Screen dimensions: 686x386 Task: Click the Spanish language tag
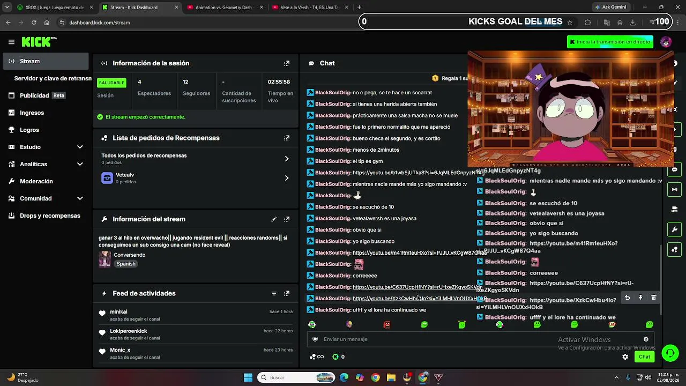point(126,264)
